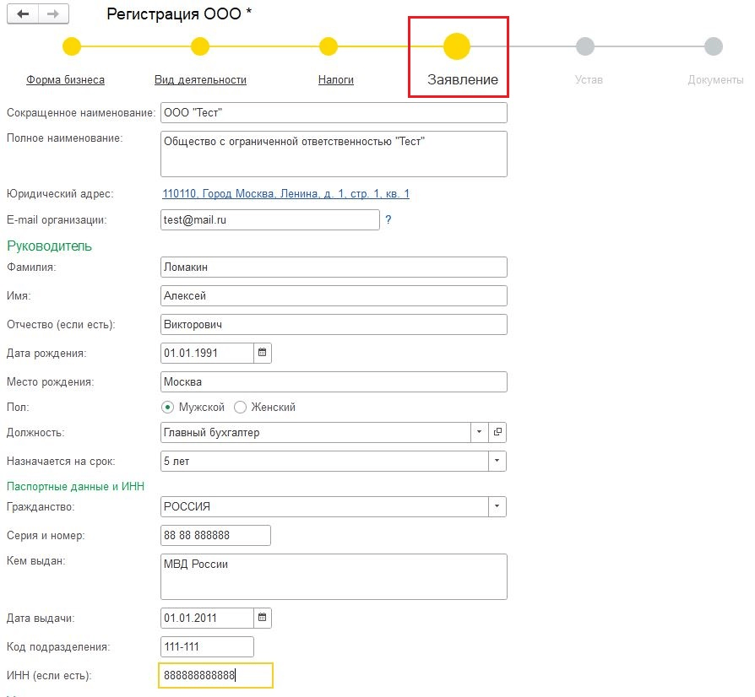755x697 pixels.
Task: Open calendar picker for Дата выдачи
Action: pos(262,618)
